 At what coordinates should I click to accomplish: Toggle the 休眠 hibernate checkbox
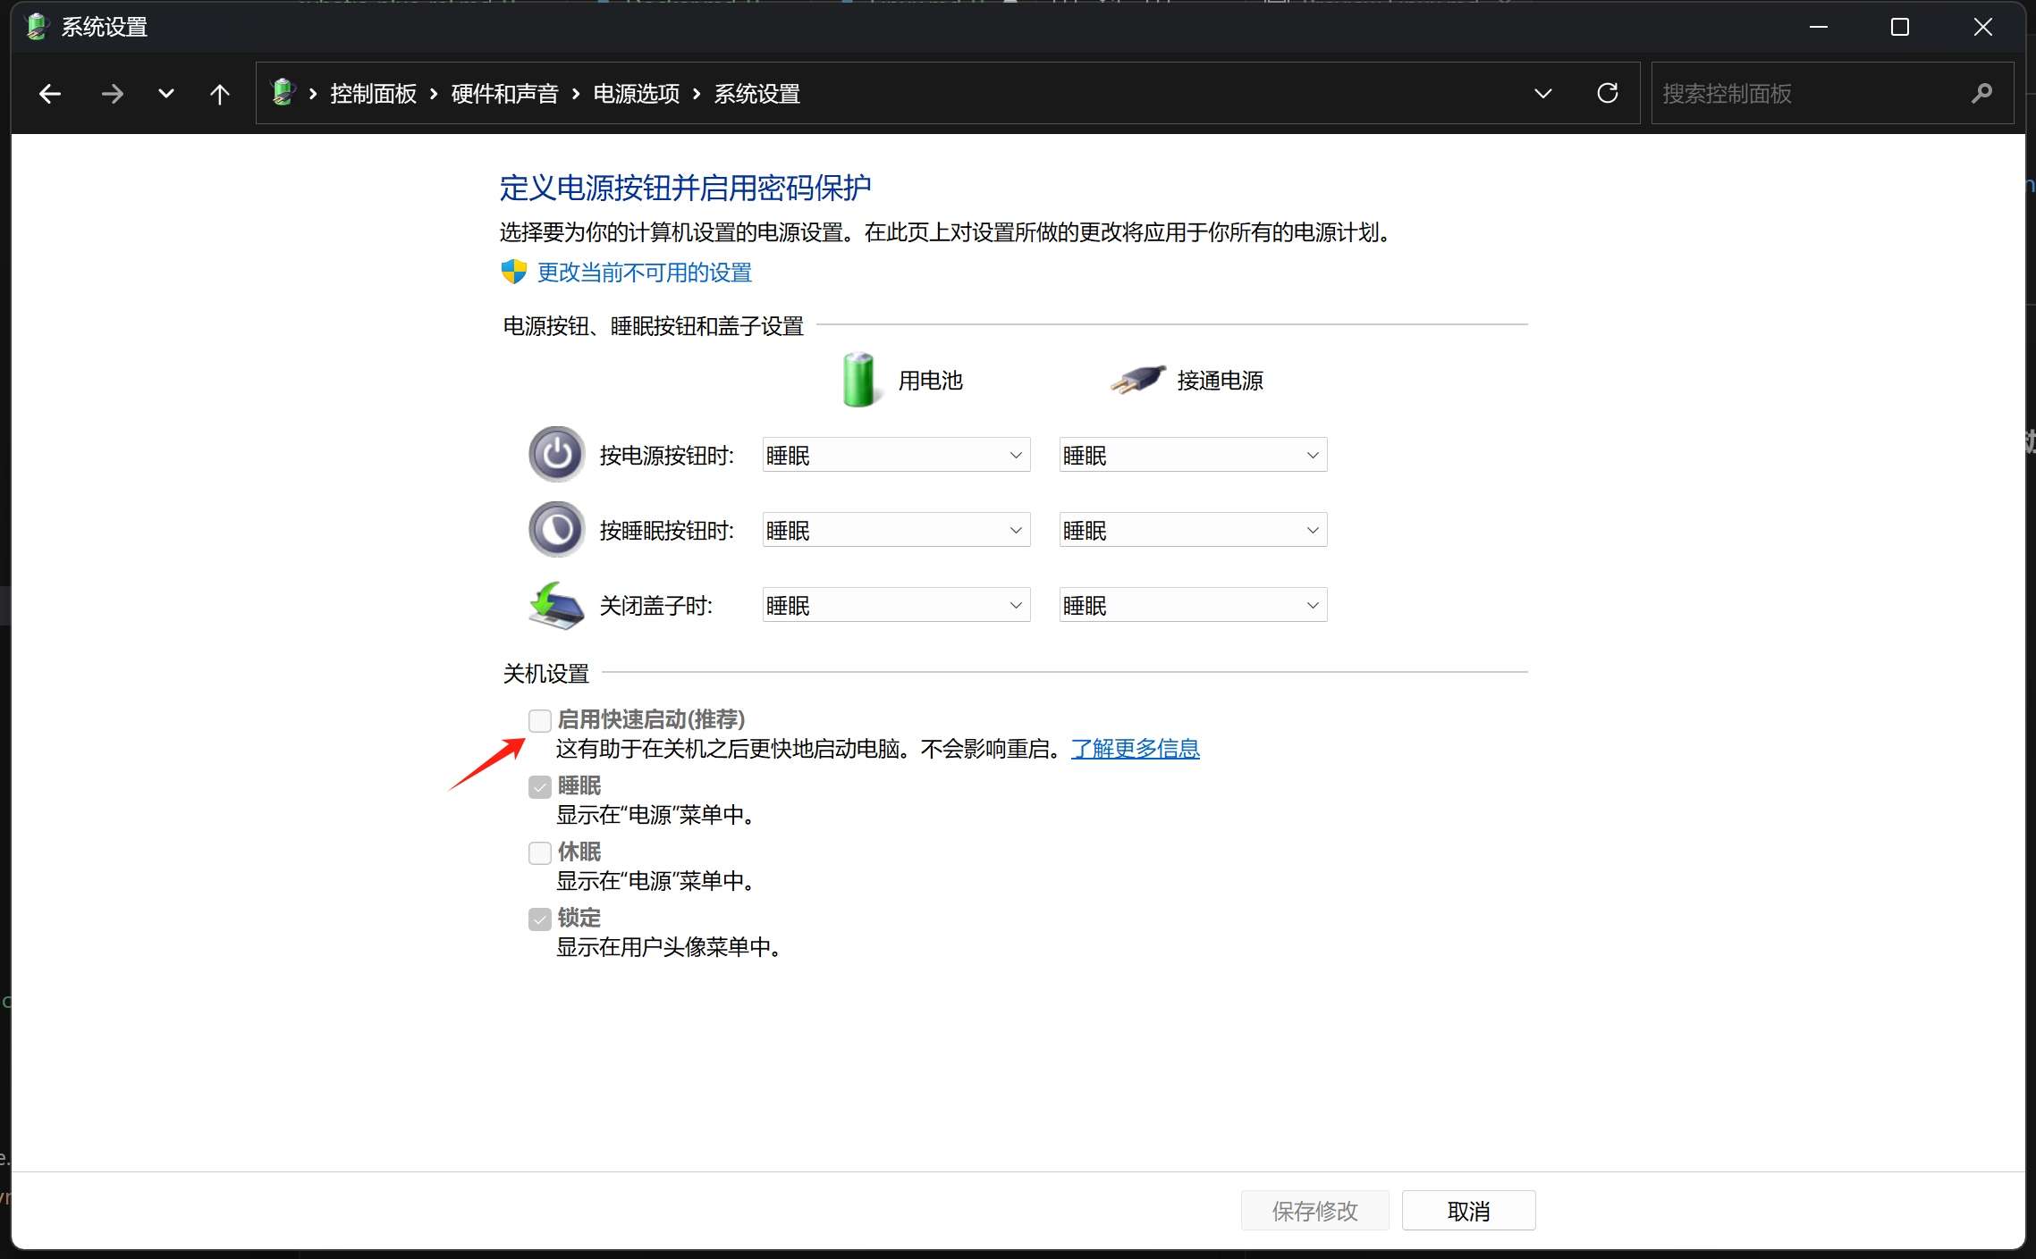click(539, 852)
